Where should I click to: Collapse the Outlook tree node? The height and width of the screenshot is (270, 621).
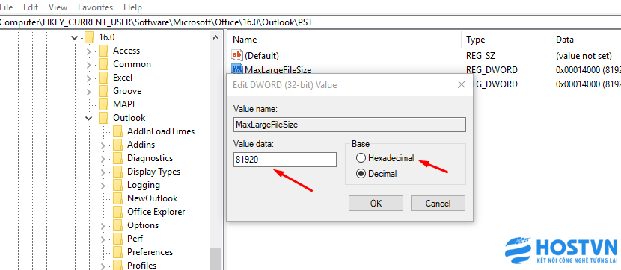[89, 118]
